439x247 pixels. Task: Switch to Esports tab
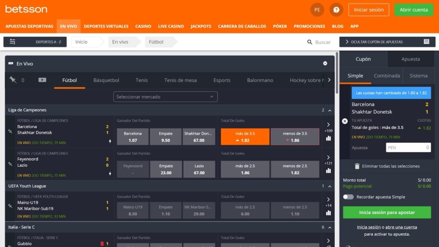[222, 80]
